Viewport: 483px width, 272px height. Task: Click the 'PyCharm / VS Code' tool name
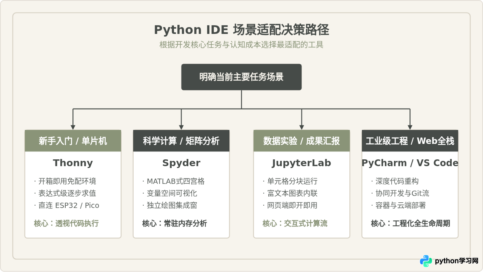point(410,163)
